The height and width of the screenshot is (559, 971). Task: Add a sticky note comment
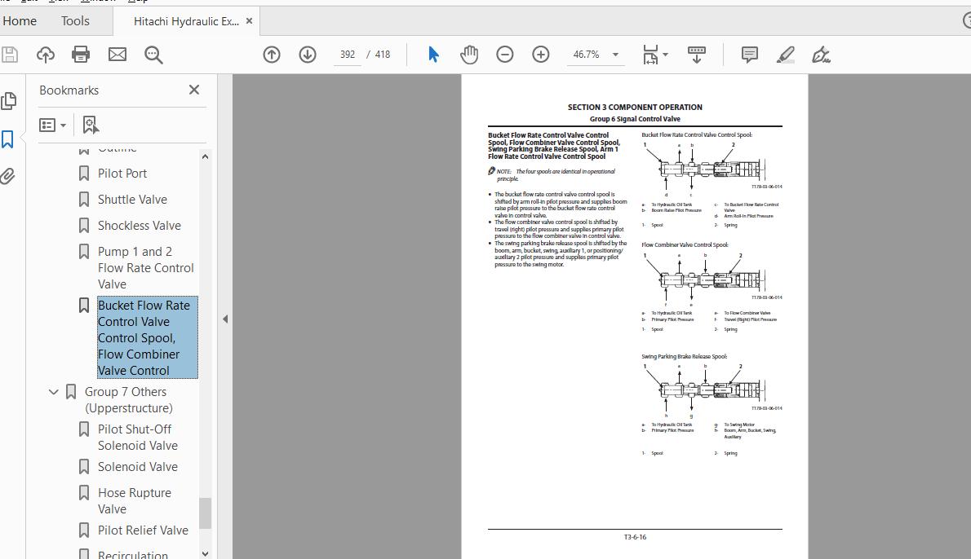point(749,55)
